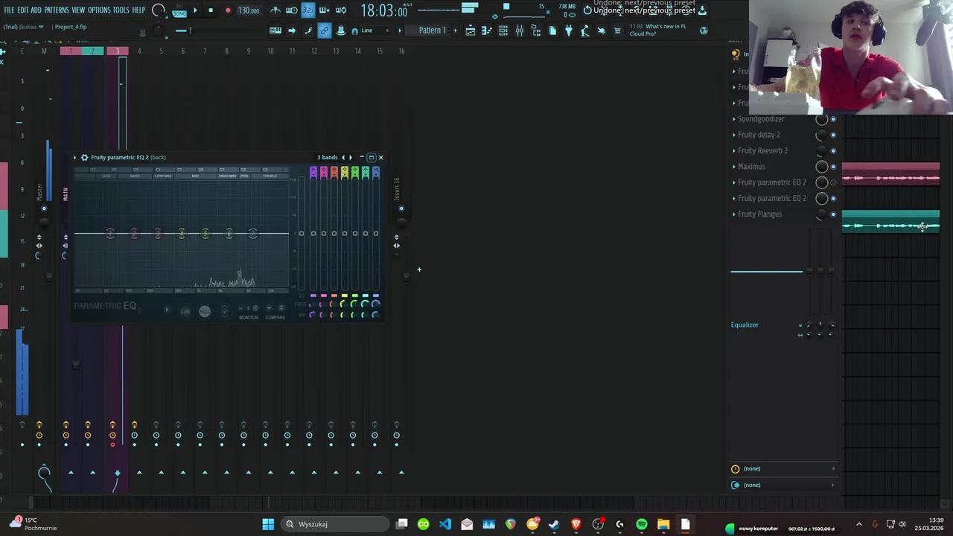This screenshot has width=953, height=536.
Task: Disable the Soundgoodizer effect slot
Action: (x=833, y=119)
